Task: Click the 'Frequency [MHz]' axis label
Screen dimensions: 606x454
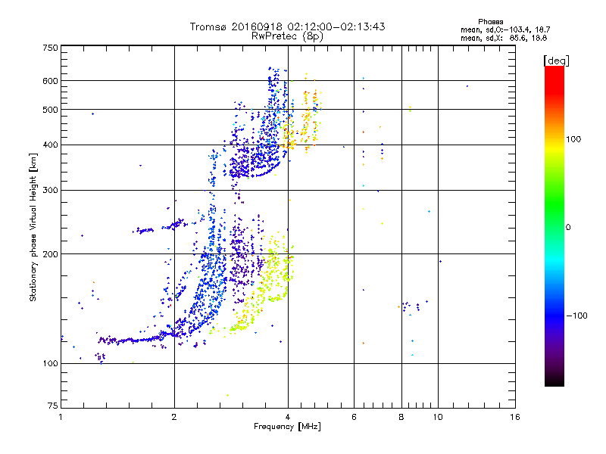Action: pyautogui.click(x=287, y=427)
